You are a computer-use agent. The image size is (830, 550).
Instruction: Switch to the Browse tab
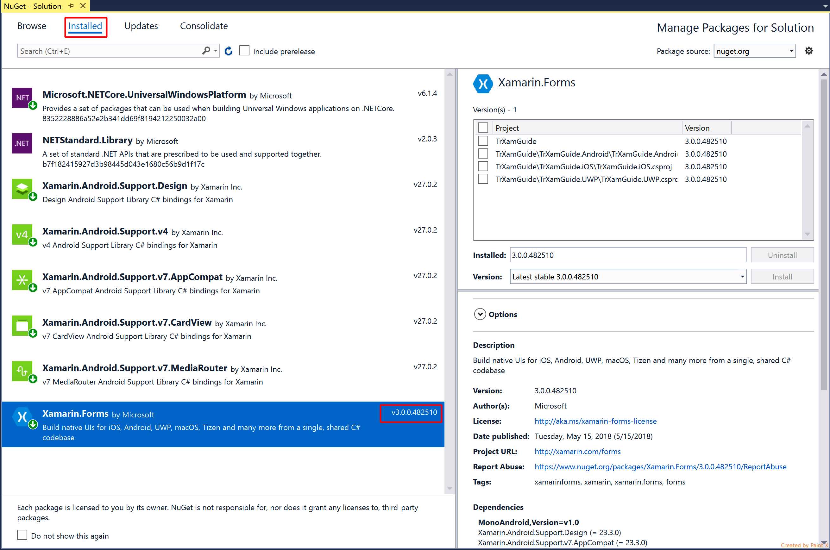pyautogui.click(x=32, y=26)
